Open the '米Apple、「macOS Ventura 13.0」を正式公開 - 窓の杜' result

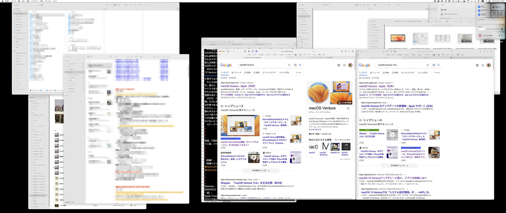251,183
